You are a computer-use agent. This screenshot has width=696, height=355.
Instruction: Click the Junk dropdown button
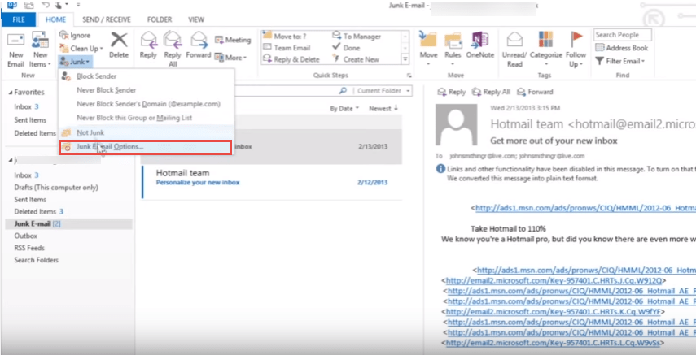(76, 61)
